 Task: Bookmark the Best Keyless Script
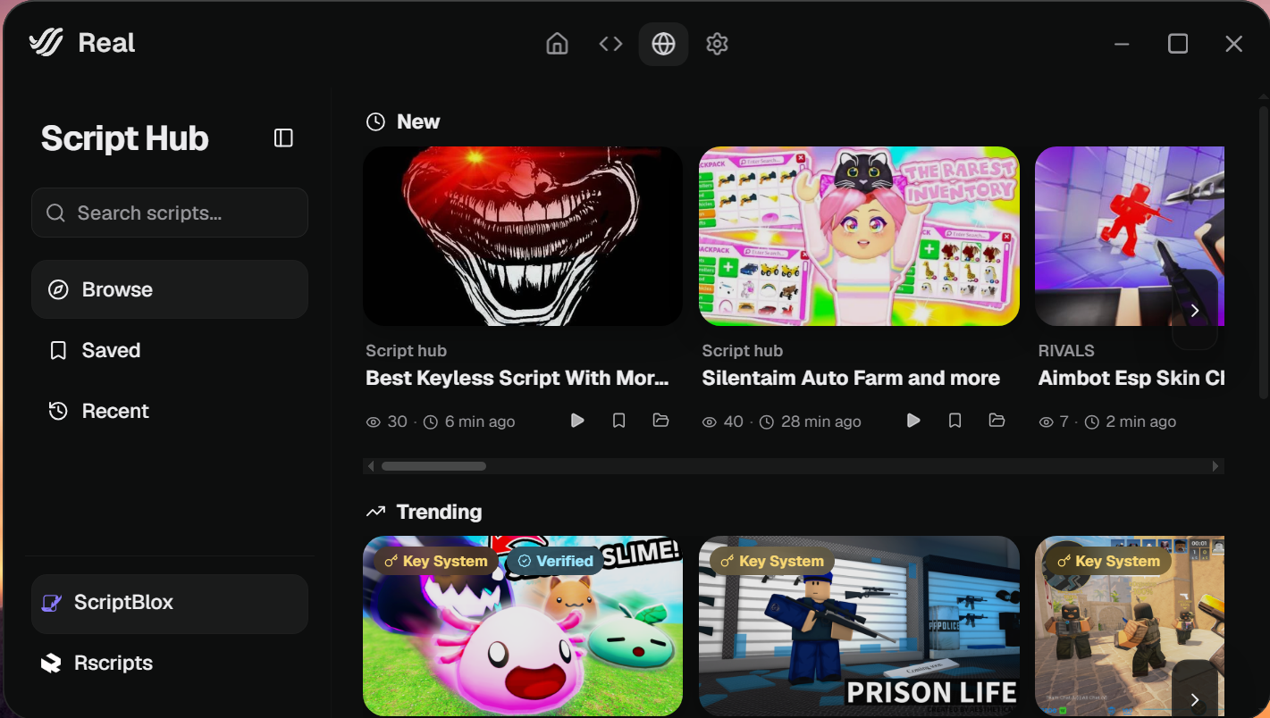point(618,421)
